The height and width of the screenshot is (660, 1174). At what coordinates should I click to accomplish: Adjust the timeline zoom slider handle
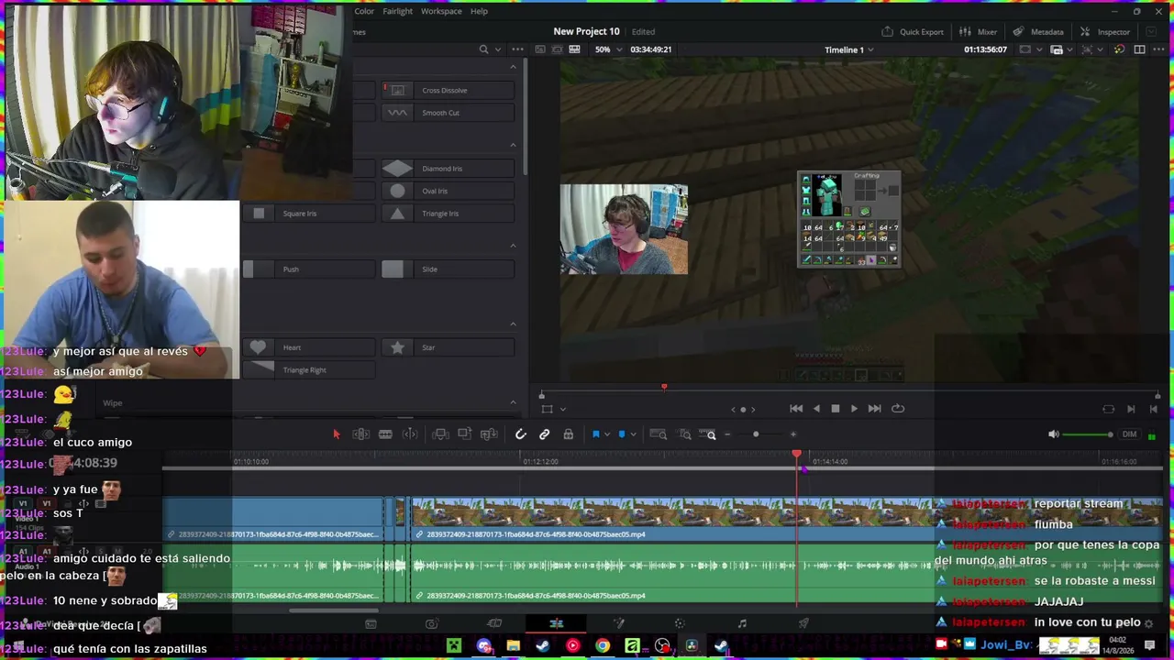[x=756, y=434]
